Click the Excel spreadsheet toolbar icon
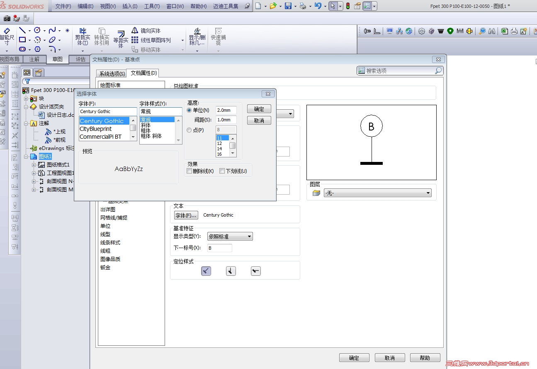Screen dimensions: 537x369 pos(504,31)
